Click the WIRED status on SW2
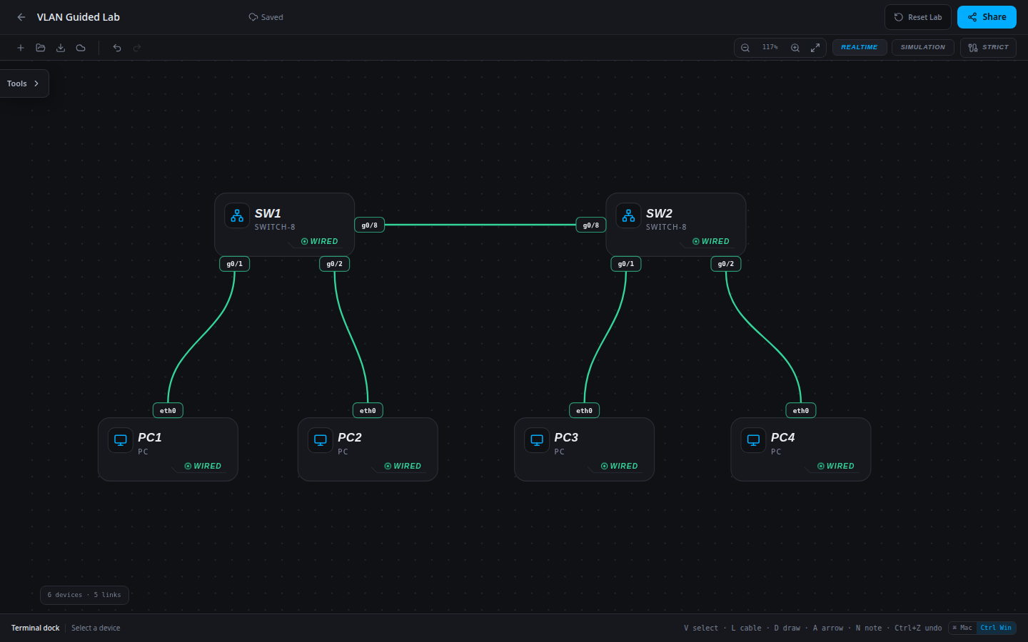This screenshot has height=642, width=1028. (711, 242)
